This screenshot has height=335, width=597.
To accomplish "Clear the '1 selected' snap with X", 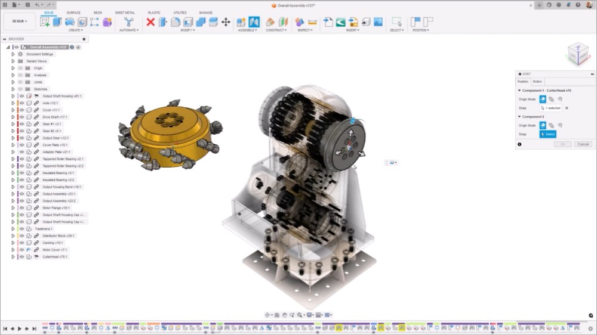I will pyautogui.click(x=567, y=108).
